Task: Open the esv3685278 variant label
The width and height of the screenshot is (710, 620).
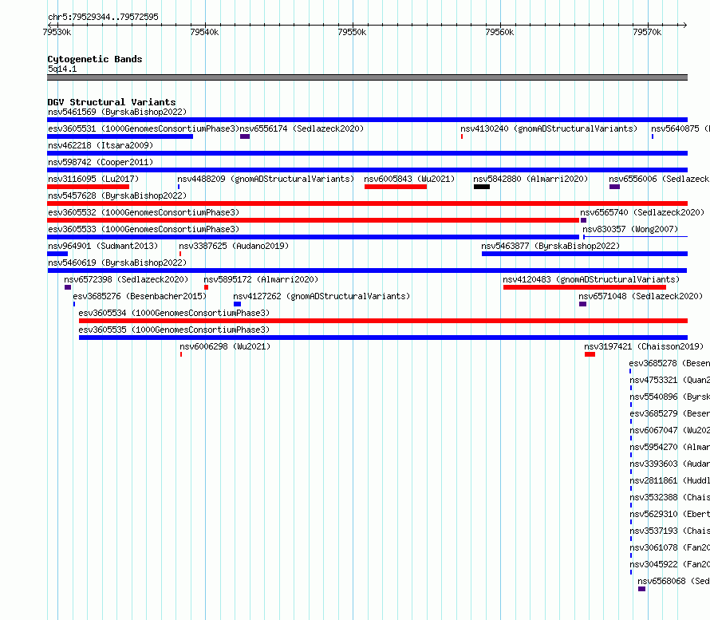Action: (669, 363)
